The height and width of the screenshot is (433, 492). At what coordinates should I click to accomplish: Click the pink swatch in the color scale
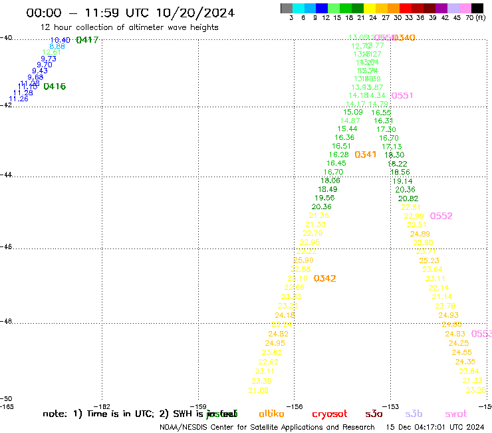click(x=465, y=8)
